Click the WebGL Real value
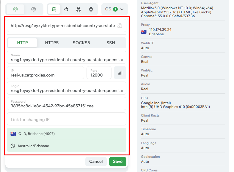Image resolution: width=234 pixels, height=172 pixels. pyautogui.click(x=145, y=75)
